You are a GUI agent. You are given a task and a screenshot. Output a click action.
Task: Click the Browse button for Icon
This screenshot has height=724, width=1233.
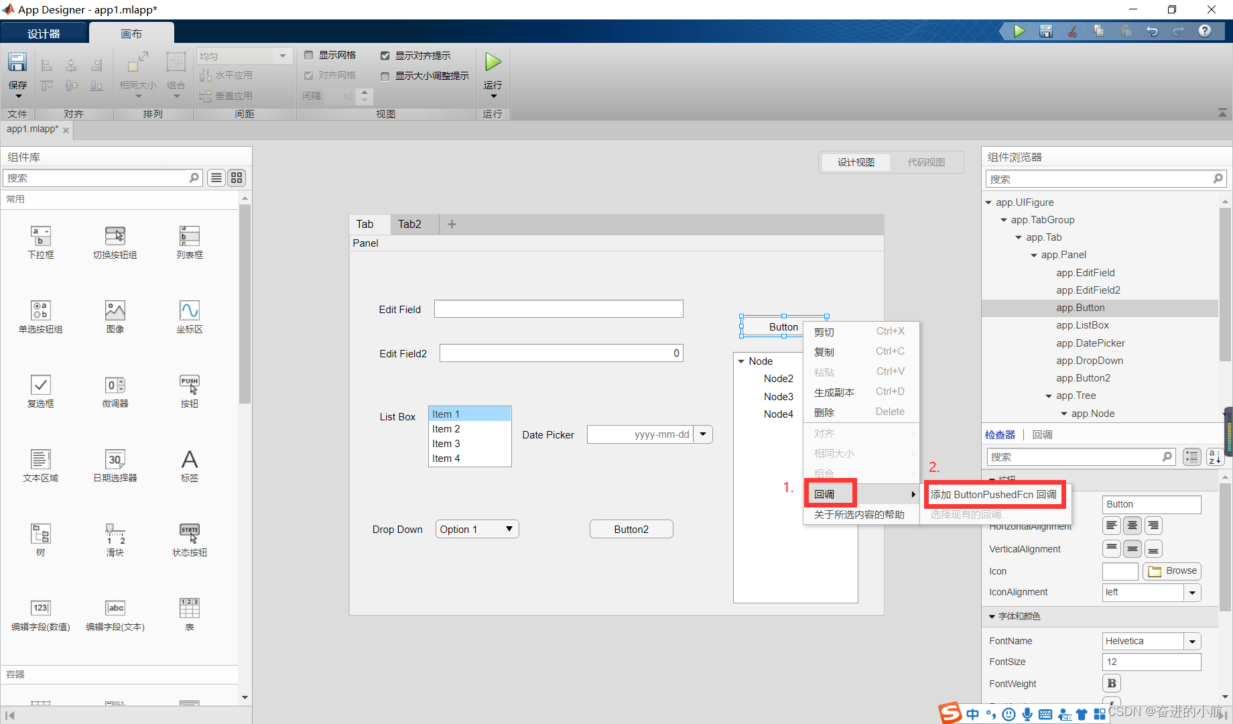[1172, 571]
